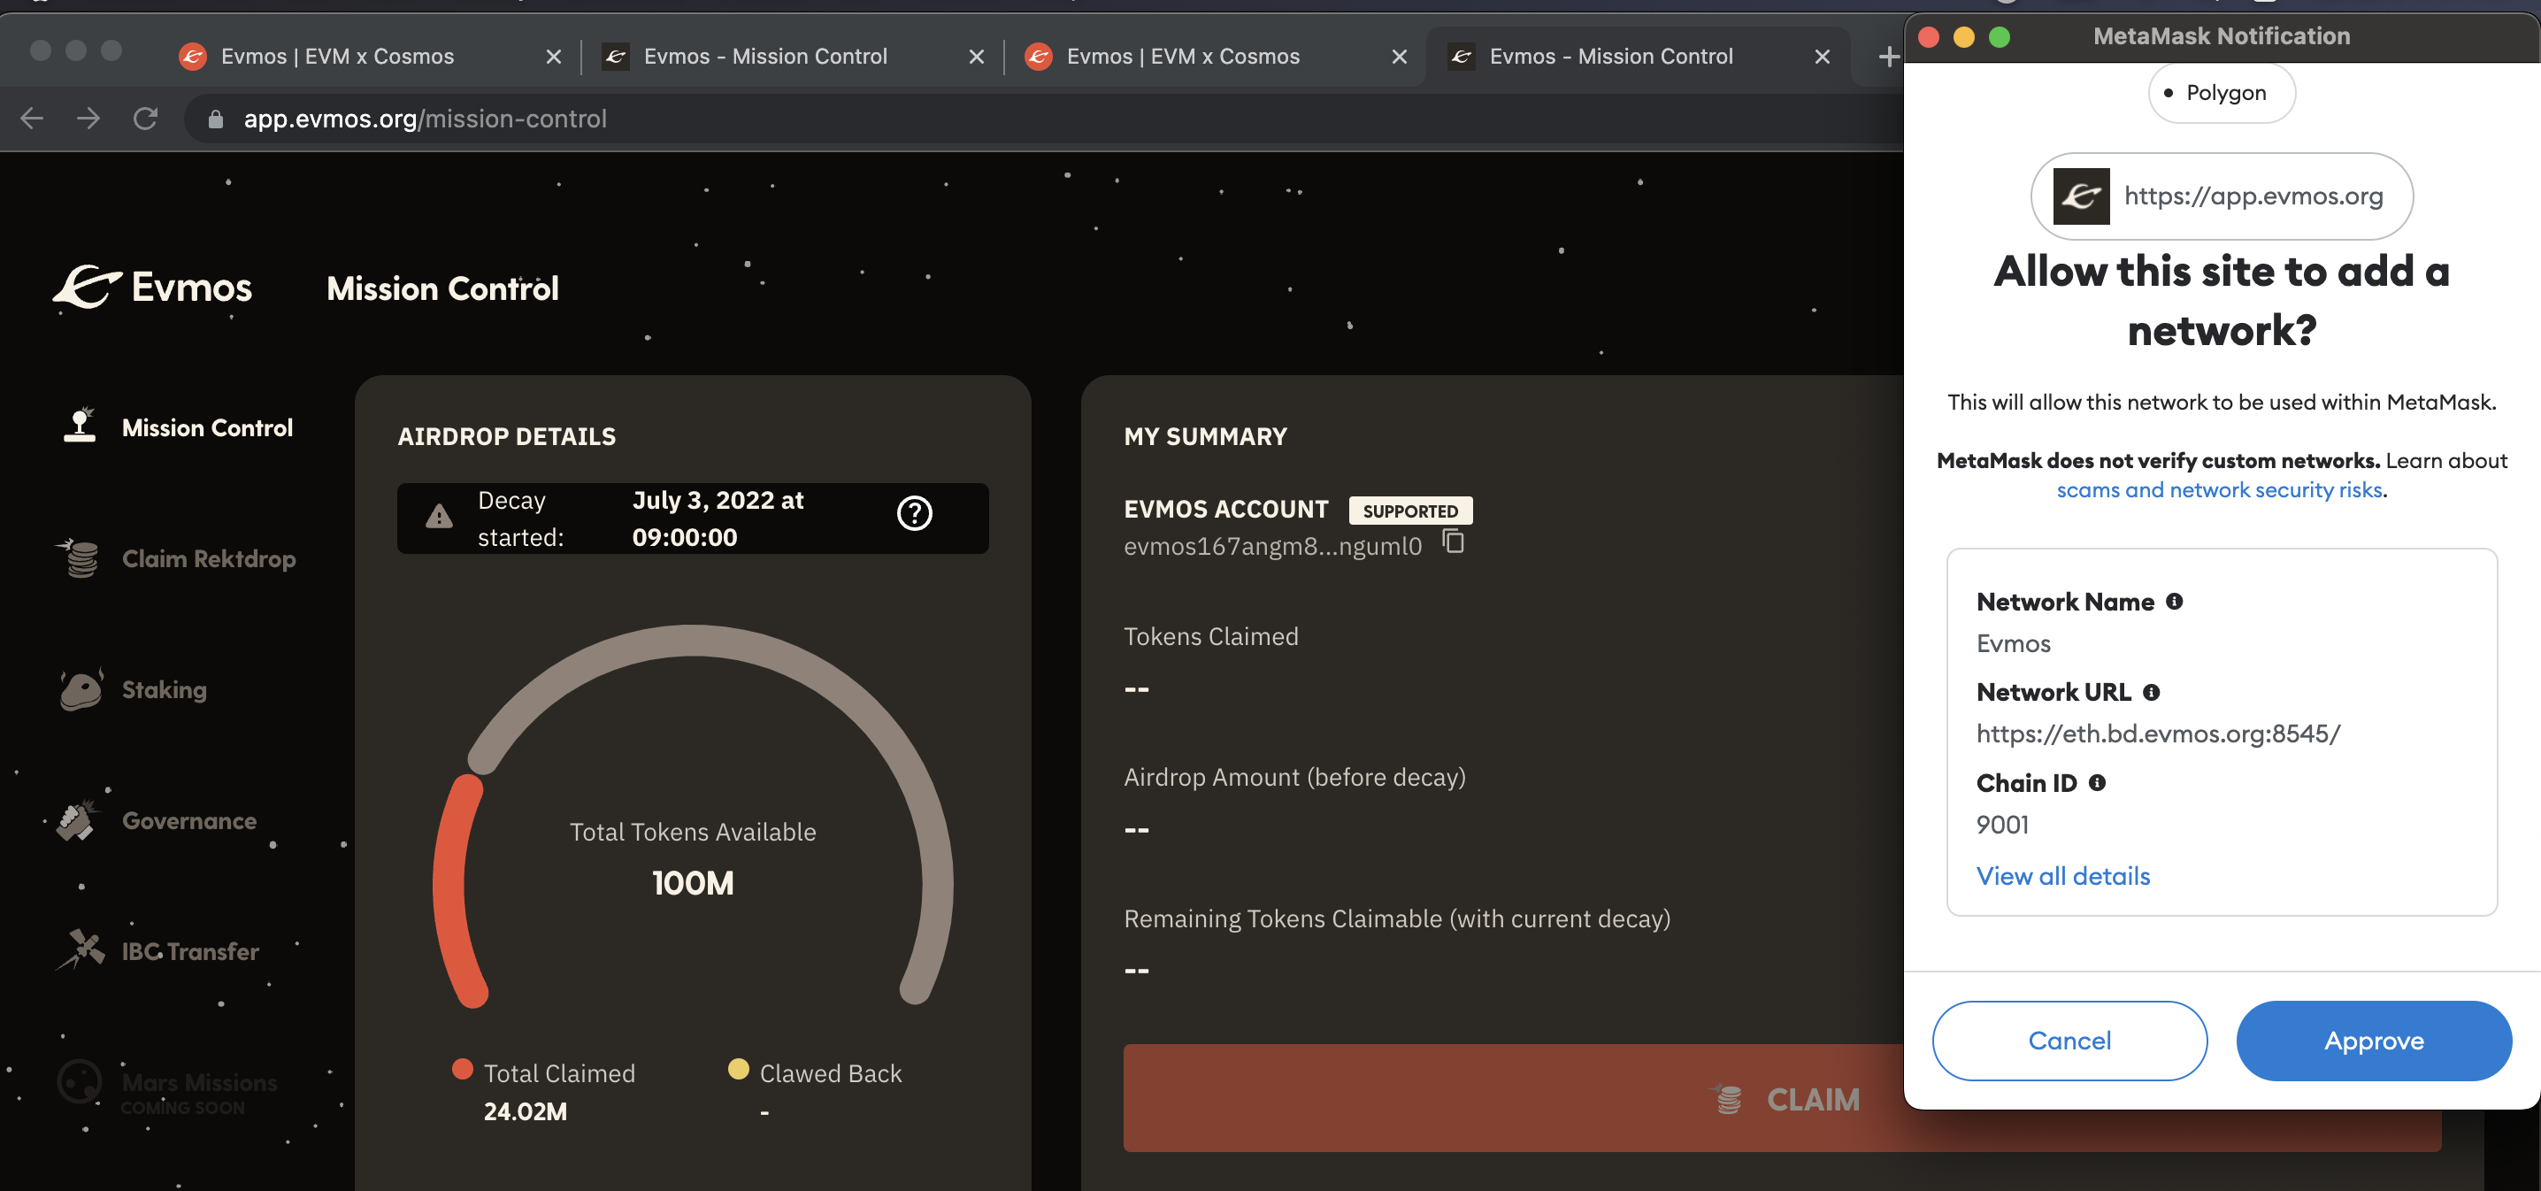Viewport: 2541px width, 1191px height.
Task: Open IBC Transfer page
Action: [190, 951]
